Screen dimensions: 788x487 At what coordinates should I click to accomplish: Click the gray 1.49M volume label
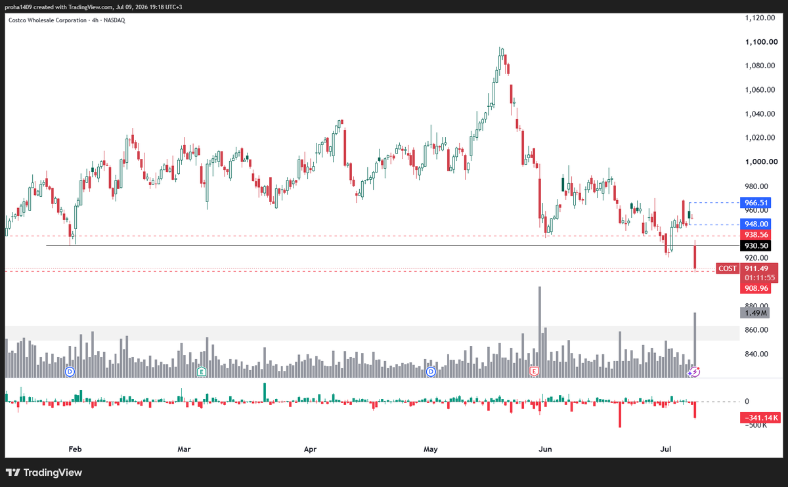753,313
